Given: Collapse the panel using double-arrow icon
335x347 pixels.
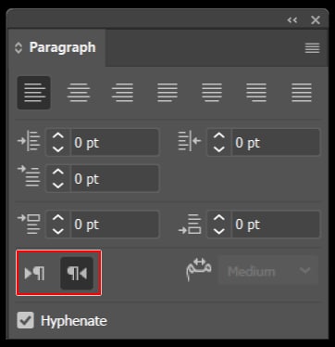Looking at the screenshot, I should [x=292, y=20].
